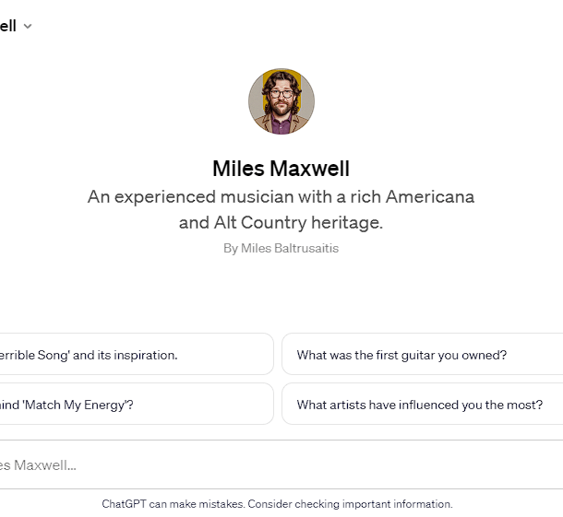
Task: Open the 'By Miles Baltrusaitis' author link
Action: 281,248
